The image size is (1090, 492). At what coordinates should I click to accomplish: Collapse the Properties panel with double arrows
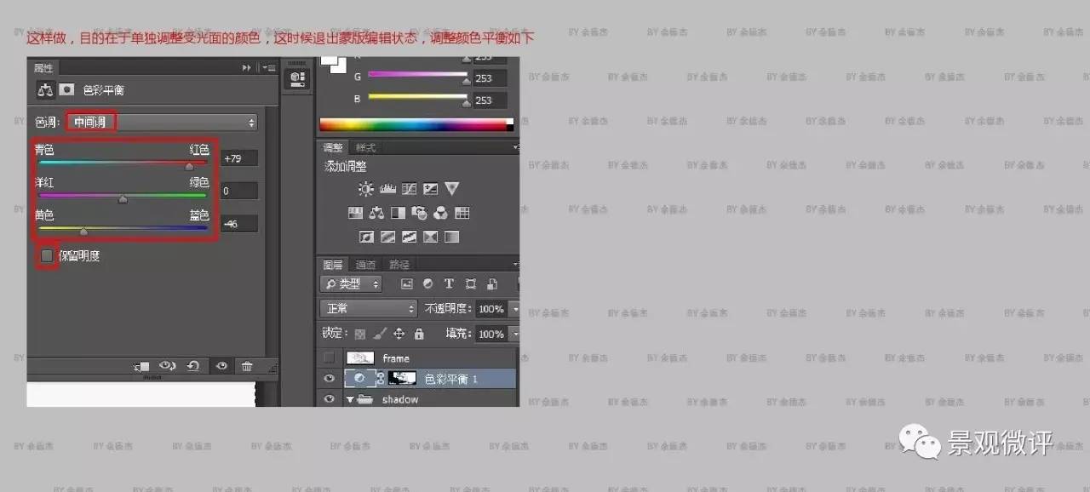coord(247,67)
